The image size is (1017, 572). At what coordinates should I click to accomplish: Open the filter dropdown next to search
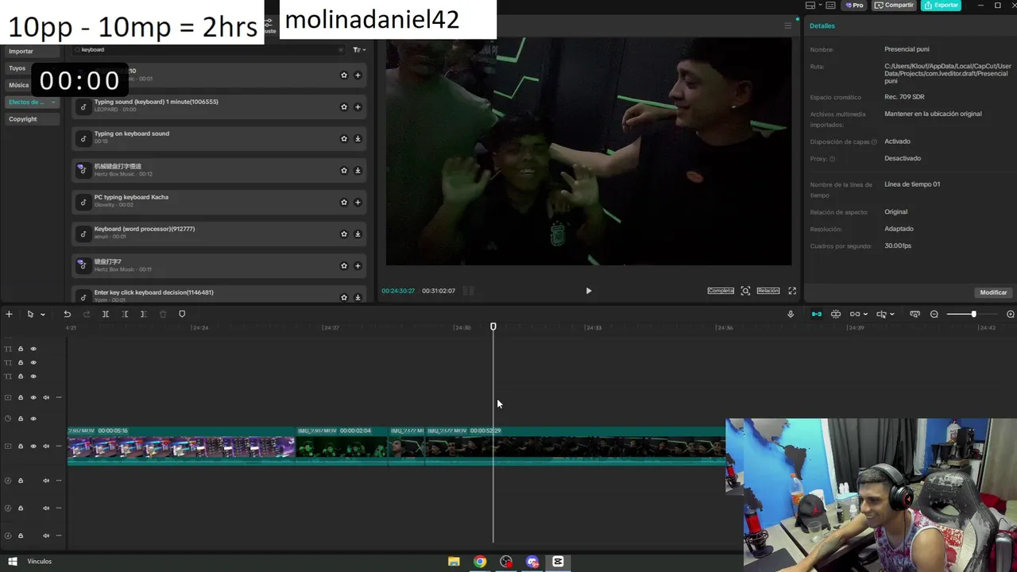click(359, 49)
